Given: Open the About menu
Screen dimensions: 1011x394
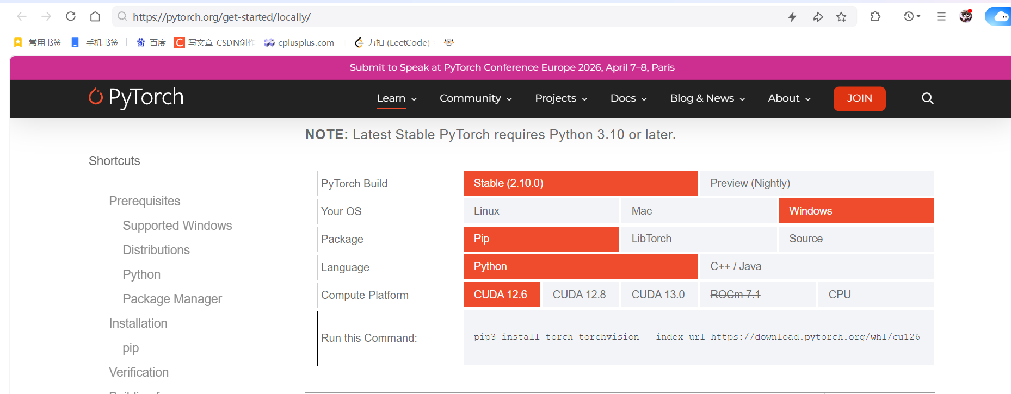Looking at the screenshot, I should tap(789, 98).
